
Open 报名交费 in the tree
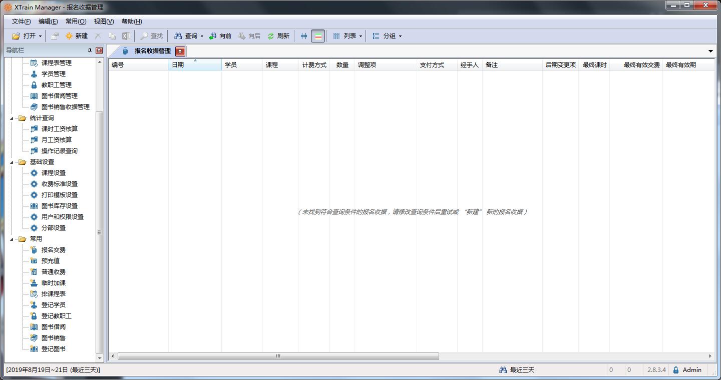click(53, 250)
